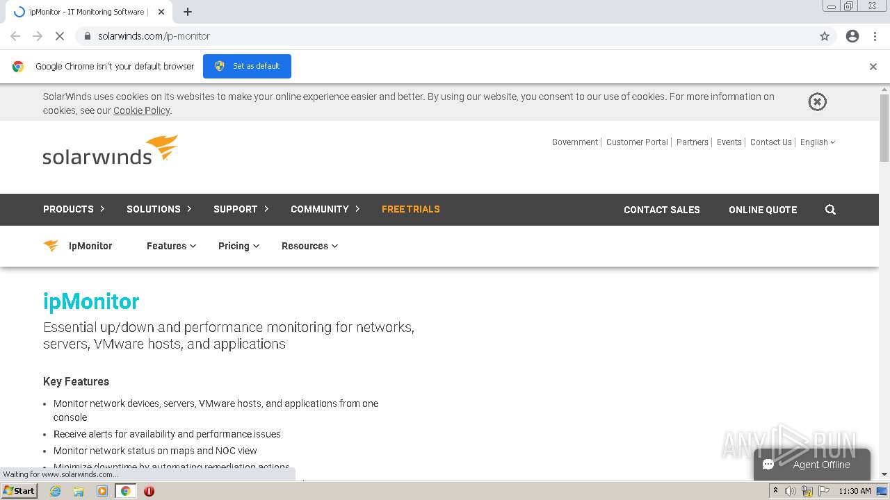Expand the Resources dropdown
This screenshot has width=890, height=500.
tap(309, 246)
